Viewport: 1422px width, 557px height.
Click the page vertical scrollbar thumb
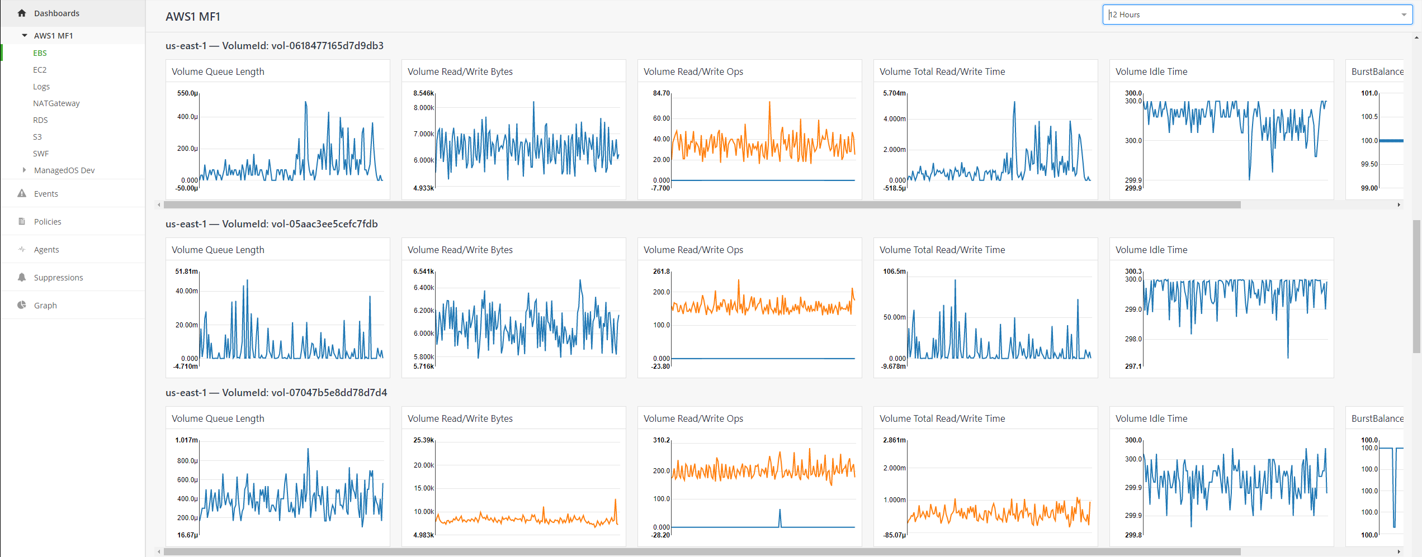[x=1416, y=287]
